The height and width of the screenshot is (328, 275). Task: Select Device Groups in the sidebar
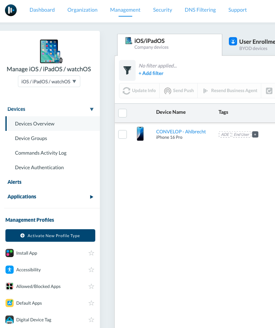(31, 138)
